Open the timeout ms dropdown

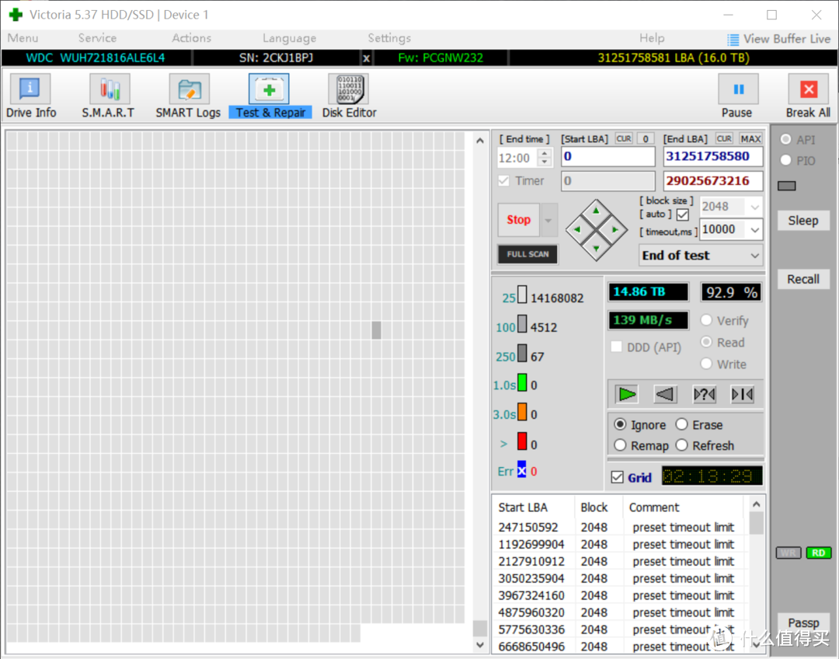click(755, 230)
